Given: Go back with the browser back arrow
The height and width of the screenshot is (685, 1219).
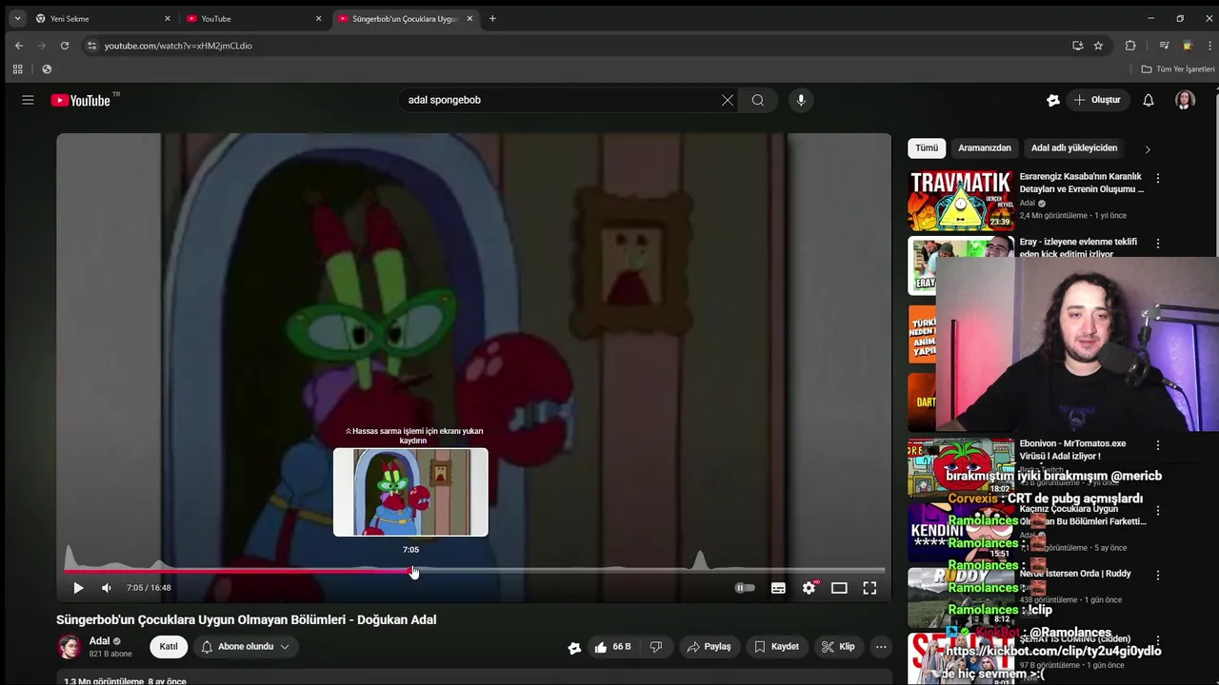Looking at the screenshot, I should [x=18, y=46].
